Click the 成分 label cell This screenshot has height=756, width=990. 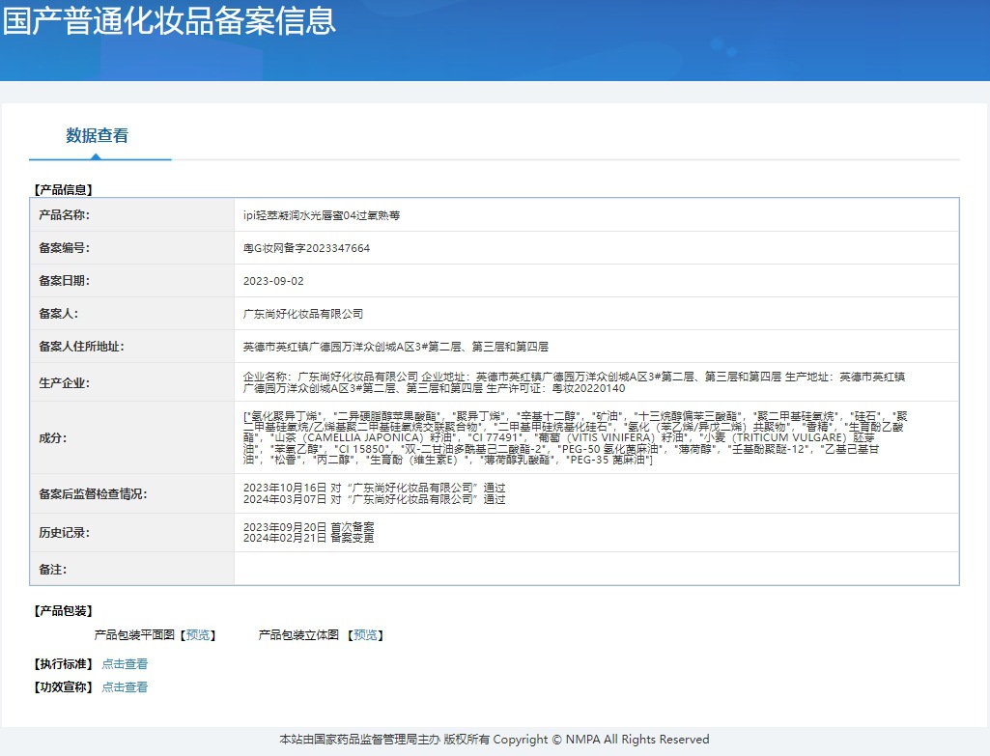[x=132, y=438]
